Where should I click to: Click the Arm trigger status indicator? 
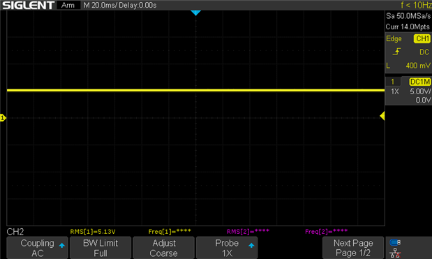coord(68,5)
